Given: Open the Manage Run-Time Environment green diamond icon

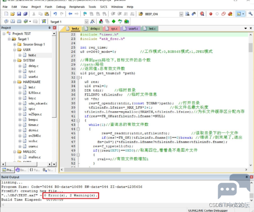Looking at the screenshot, I should [x=114, y=22].
